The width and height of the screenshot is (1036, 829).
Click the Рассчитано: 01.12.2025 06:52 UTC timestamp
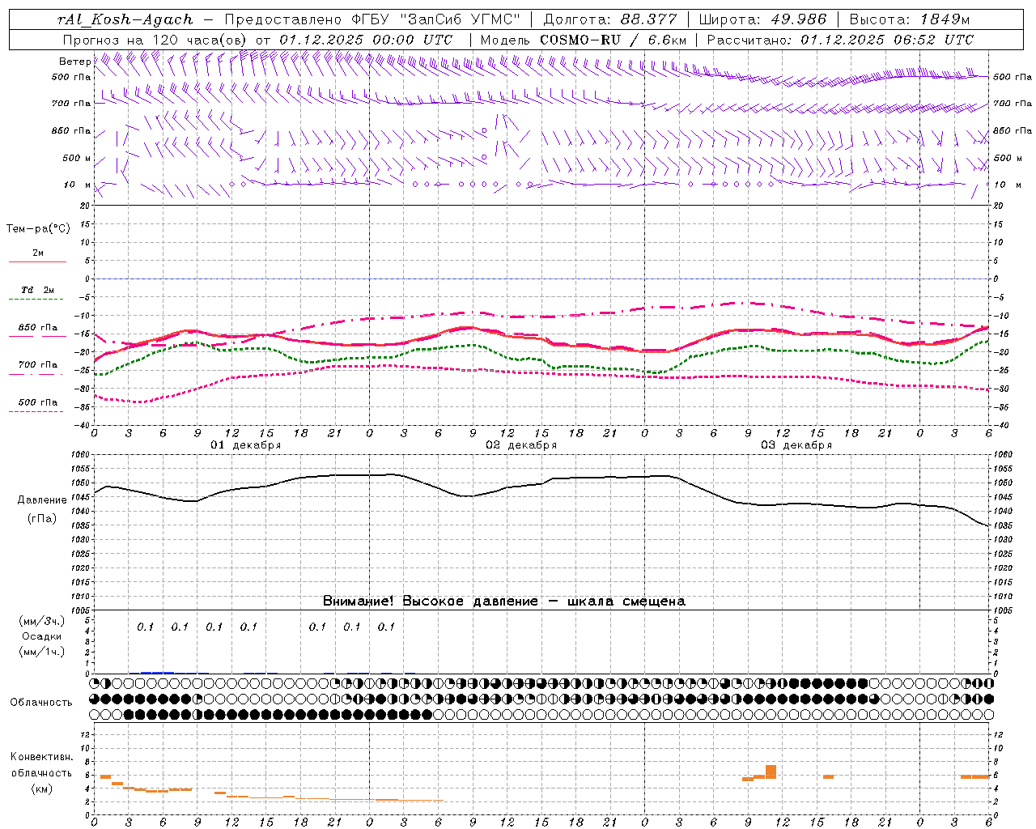pyautogui.click(x=840, y=40)
